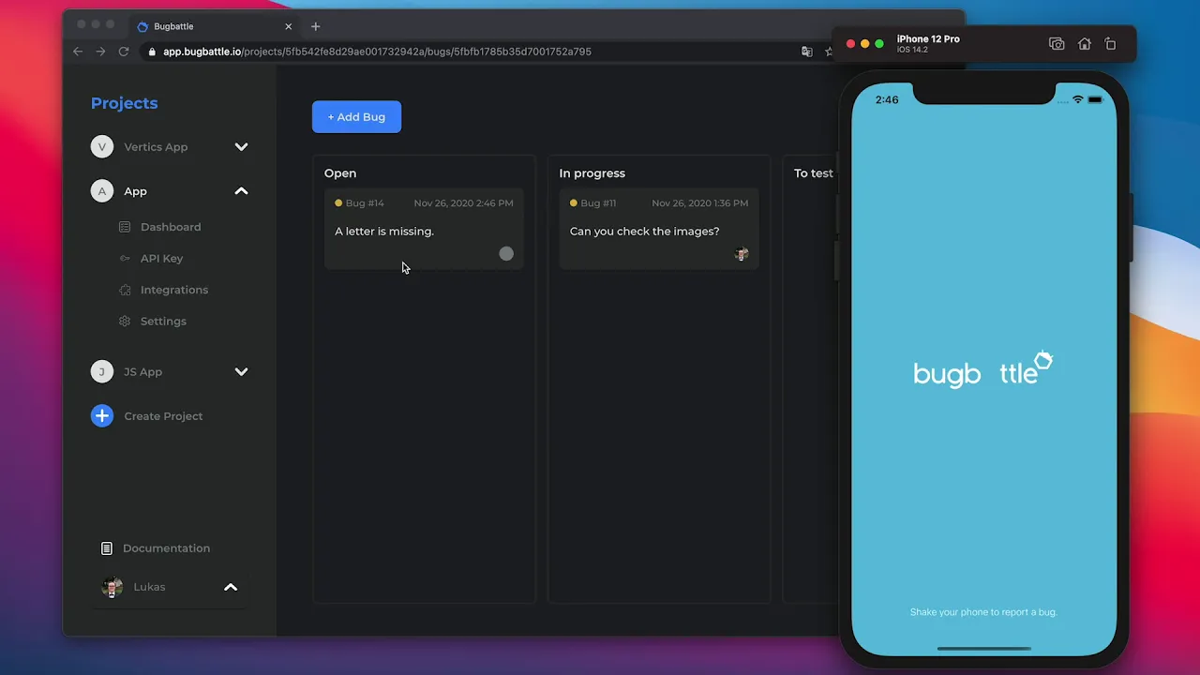Image resolution: width=1200 pixels, height=675 pixels.
Task: Open the Documentation link
Action: point(166,548)
